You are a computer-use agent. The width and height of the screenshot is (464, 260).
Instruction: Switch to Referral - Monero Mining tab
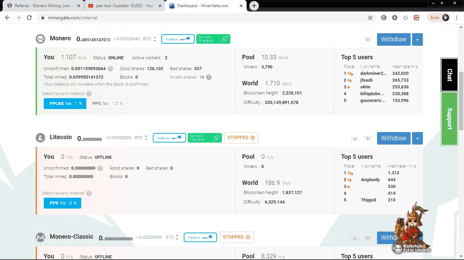(44, 6)
